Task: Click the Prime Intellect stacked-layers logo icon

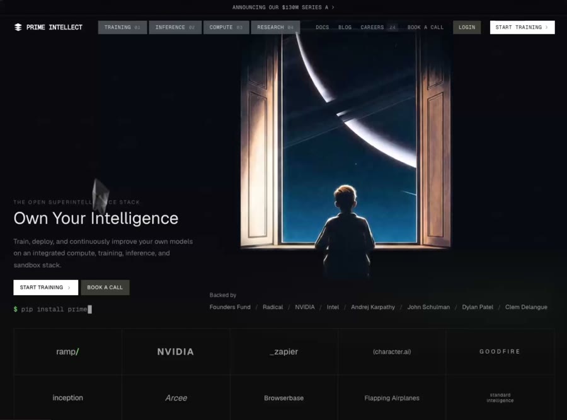Action: coord(18,27)
